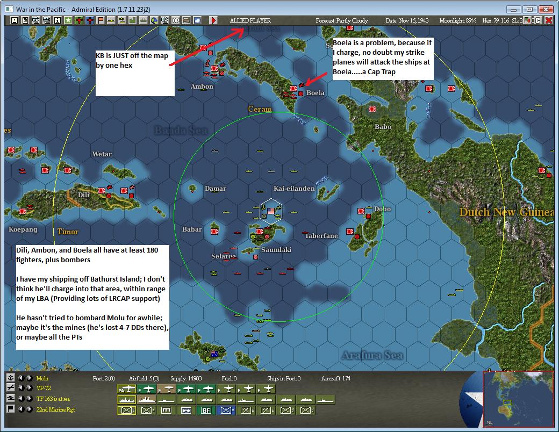Select the first land unit infantry icon
Viewport: 559px width, 432px height.
pyautogui.click(x=126, y=411)
